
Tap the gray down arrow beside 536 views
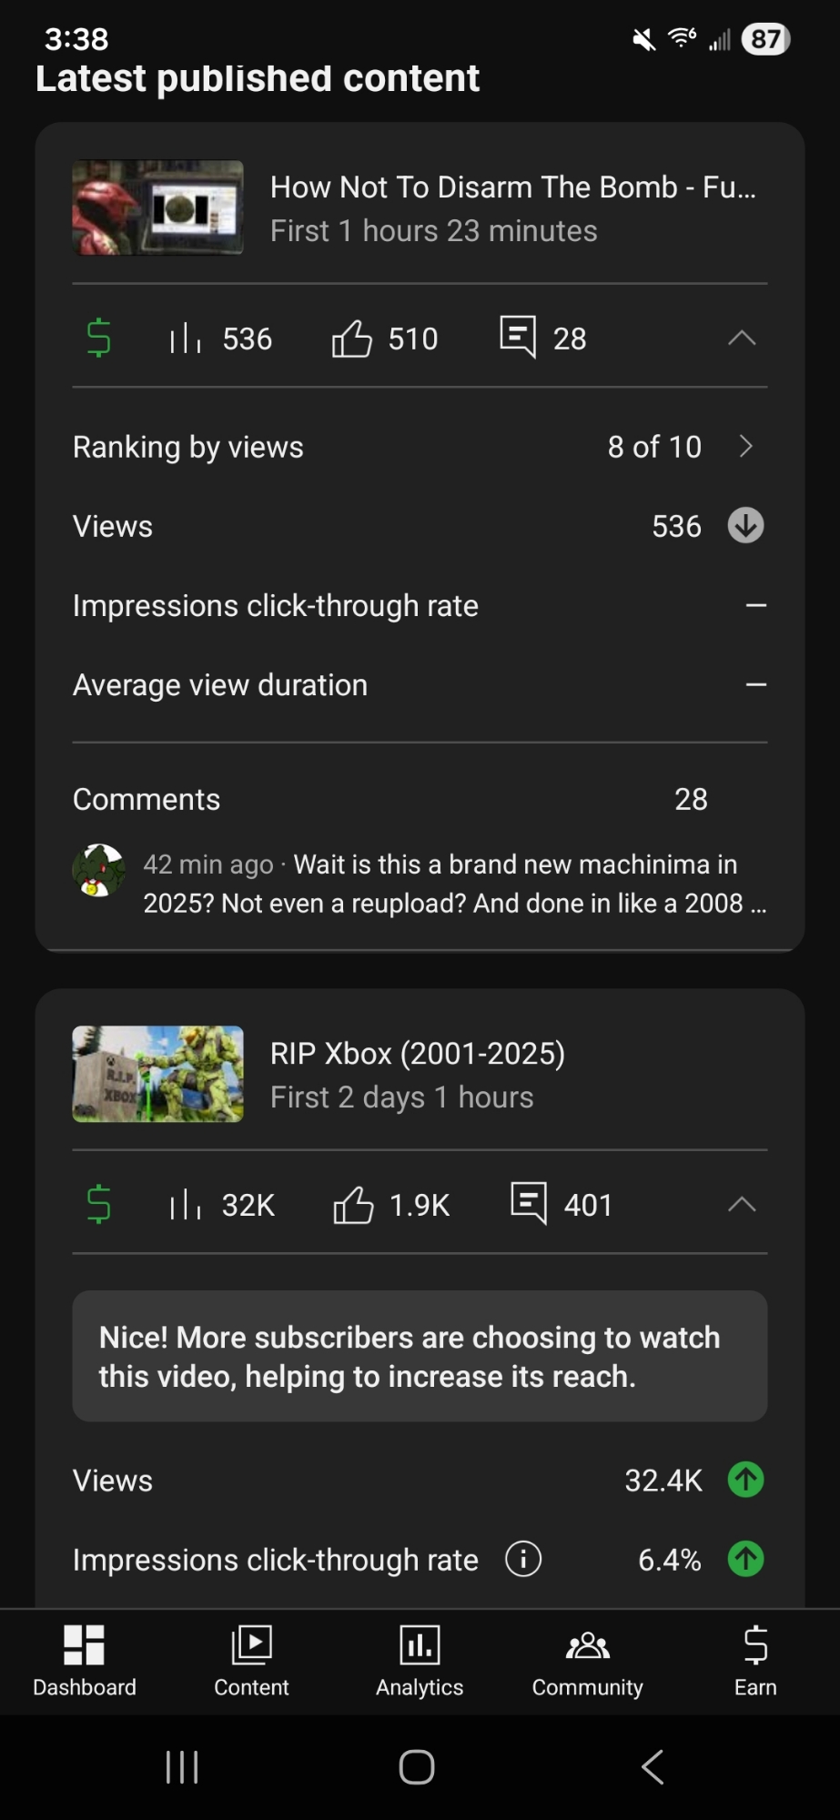coord(745,525)
